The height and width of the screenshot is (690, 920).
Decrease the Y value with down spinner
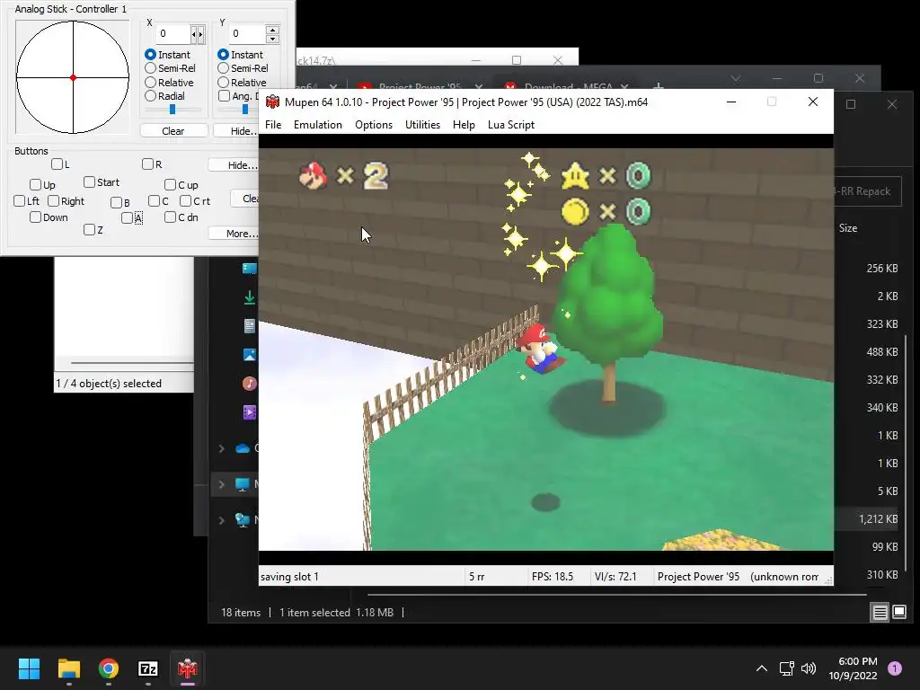pos(272,39)
